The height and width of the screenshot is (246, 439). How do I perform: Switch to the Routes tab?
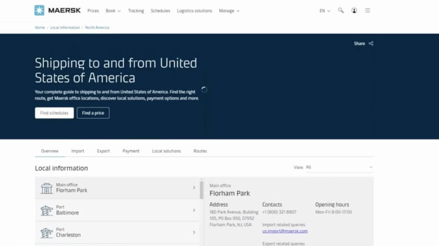[200, 151]
